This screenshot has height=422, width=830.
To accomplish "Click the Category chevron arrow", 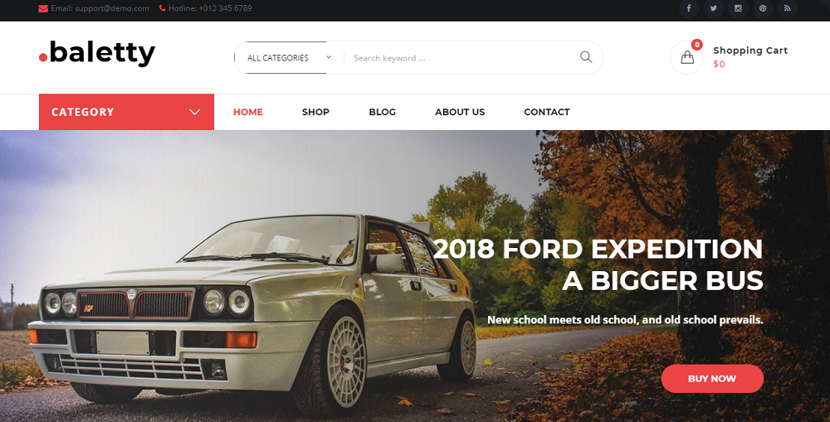I will click(x=195, y=112).
